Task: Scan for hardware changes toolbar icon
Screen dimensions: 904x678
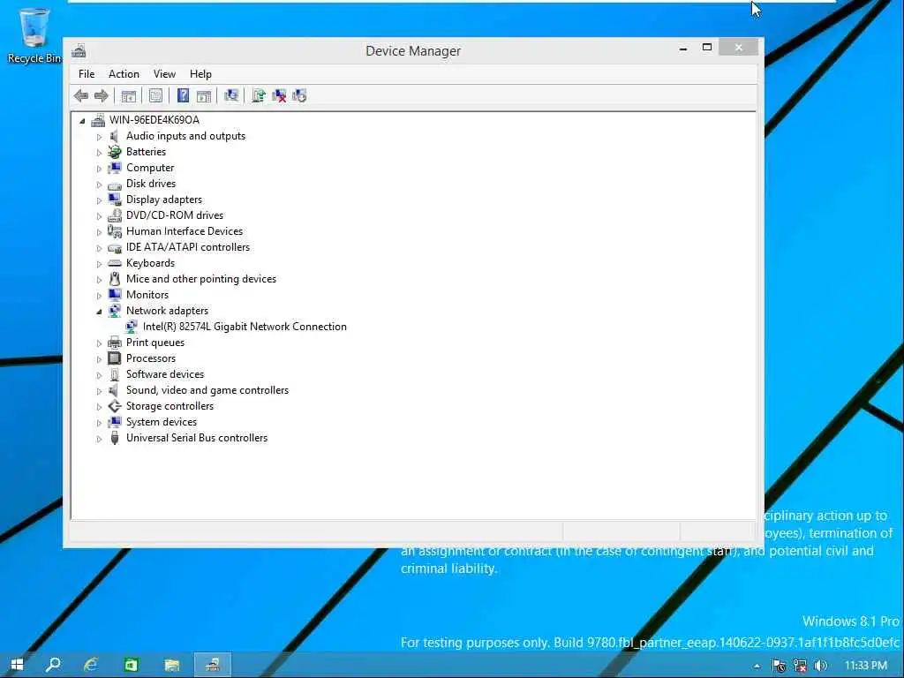Action: tap(231, 95)
